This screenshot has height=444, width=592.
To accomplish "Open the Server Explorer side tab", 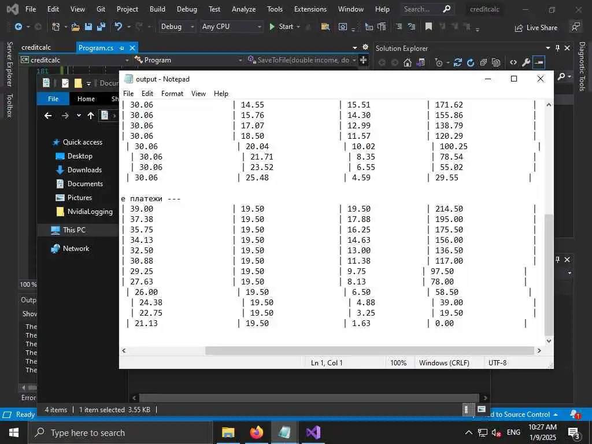I will (x=10, y=64).
